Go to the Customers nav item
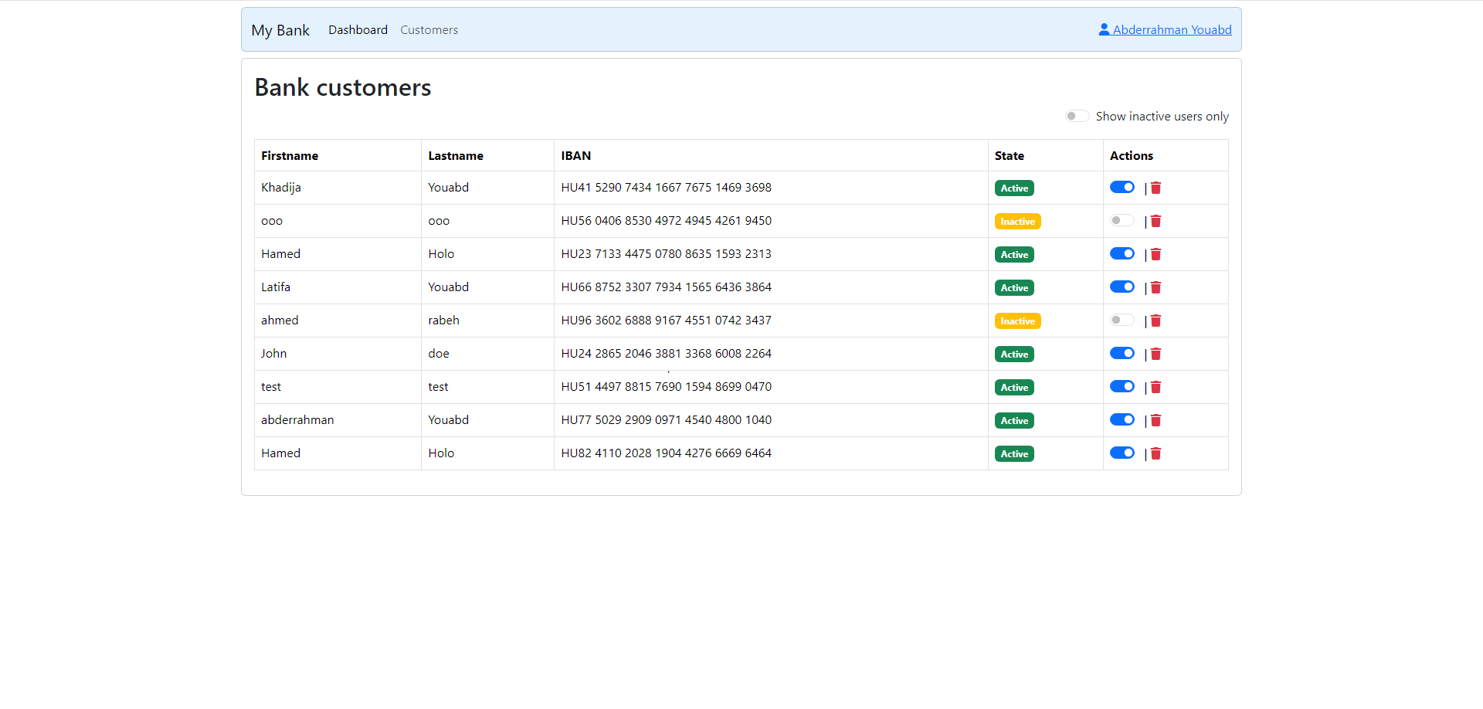 (x=429, y=29)
